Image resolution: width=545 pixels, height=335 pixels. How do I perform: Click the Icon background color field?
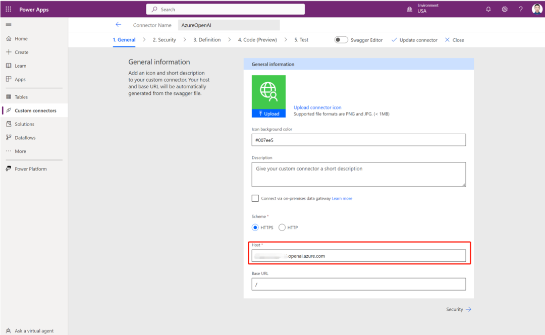coord(359,140)
